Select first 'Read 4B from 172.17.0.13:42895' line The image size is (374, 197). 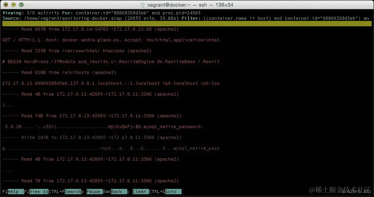[90, 94]
